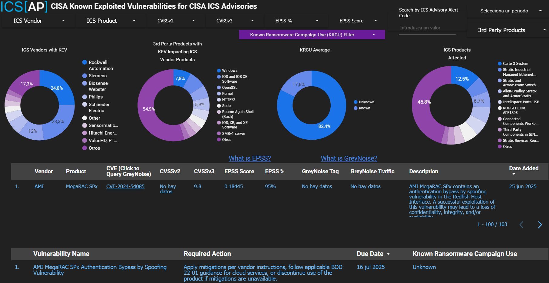This screenshot has height=283, width=549.
Task: Select the SMBv1 server legend entry
Action: 231,134
